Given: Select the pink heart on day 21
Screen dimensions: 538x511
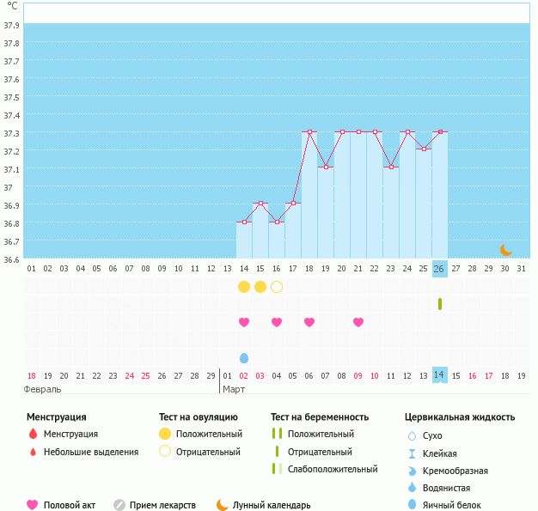Looking at the screenshot, I should click(x=358, y=322).
